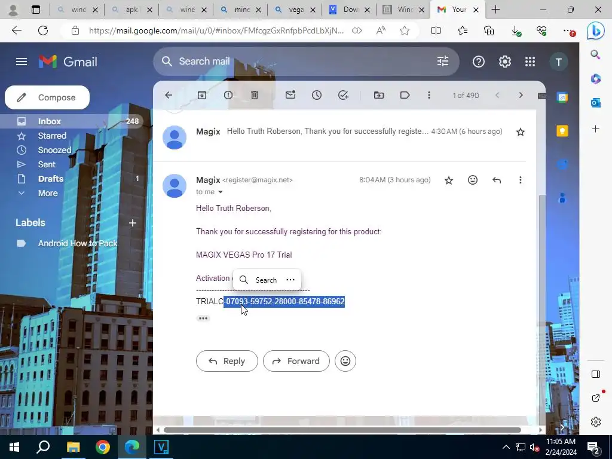Image resolution: width=612 pixels, height=459 pixels.
Task: Switch to the 'vega' search tab
Action: pyautogui.click(x=295, y=10)
